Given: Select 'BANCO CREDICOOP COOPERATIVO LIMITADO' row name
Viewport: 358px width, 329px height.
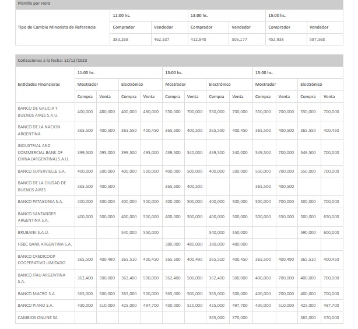Looking at the screenshot, I should pyautogui.click(x=41, y=260).
